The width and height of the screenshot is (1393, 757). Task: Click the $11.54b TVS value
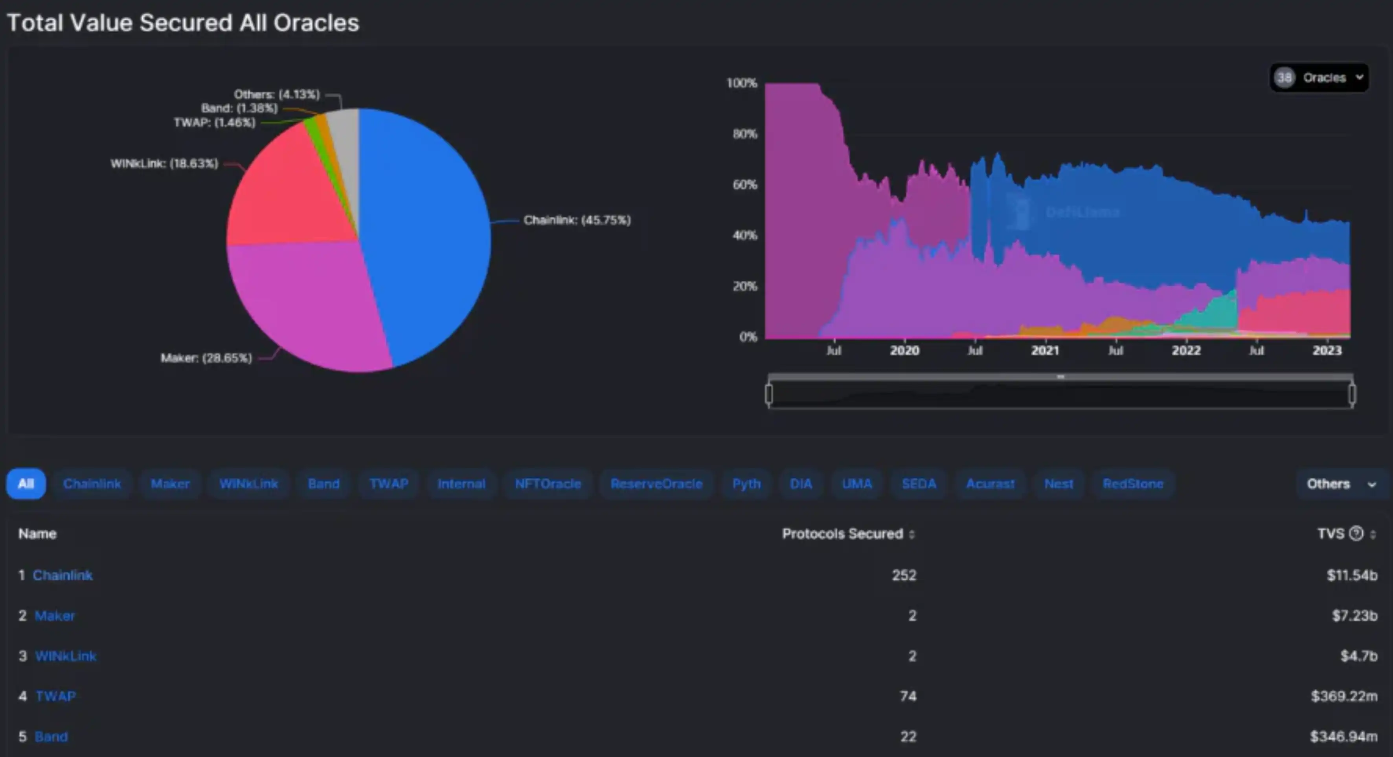[x=1352, y=575]
